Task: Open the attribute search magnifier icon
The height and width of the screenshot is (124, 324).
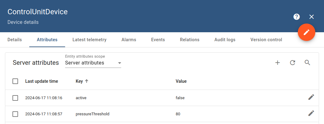Action: click(x=307, y=63)
